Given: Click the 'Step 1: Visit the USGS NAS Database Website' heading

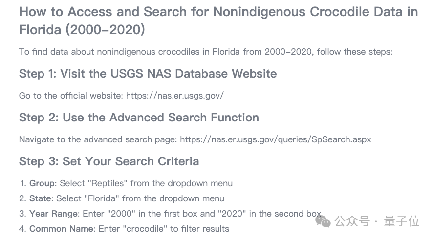Looking at the screenshot, I should [x=148, y=74].
